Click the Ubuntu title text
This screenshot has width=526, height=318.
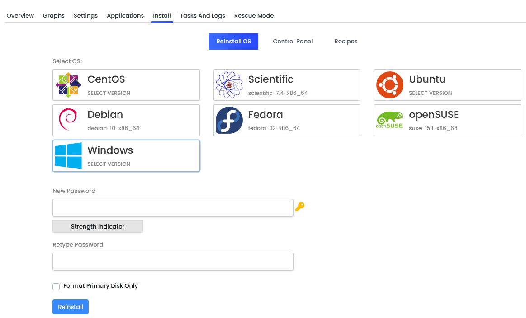point(427,79)
